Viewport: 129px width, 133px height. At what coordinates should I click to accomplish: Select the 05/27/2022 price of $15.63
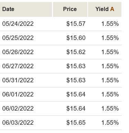tap(76, 66)
